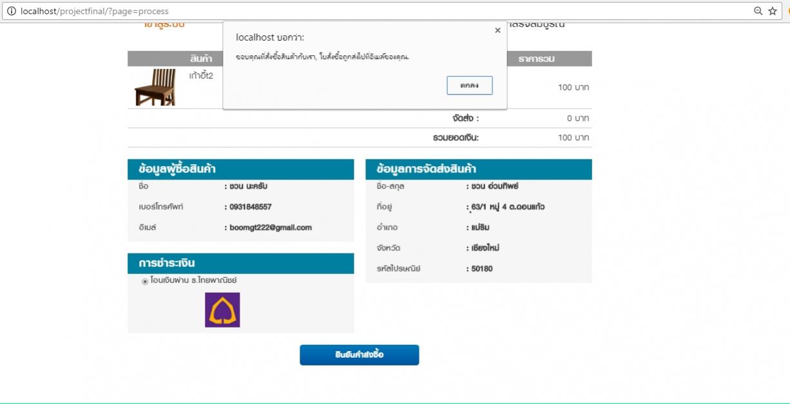Viewport: 790px width, 404px height.
Task: Click the สินค้า column header
Action: tap(201, 59)
